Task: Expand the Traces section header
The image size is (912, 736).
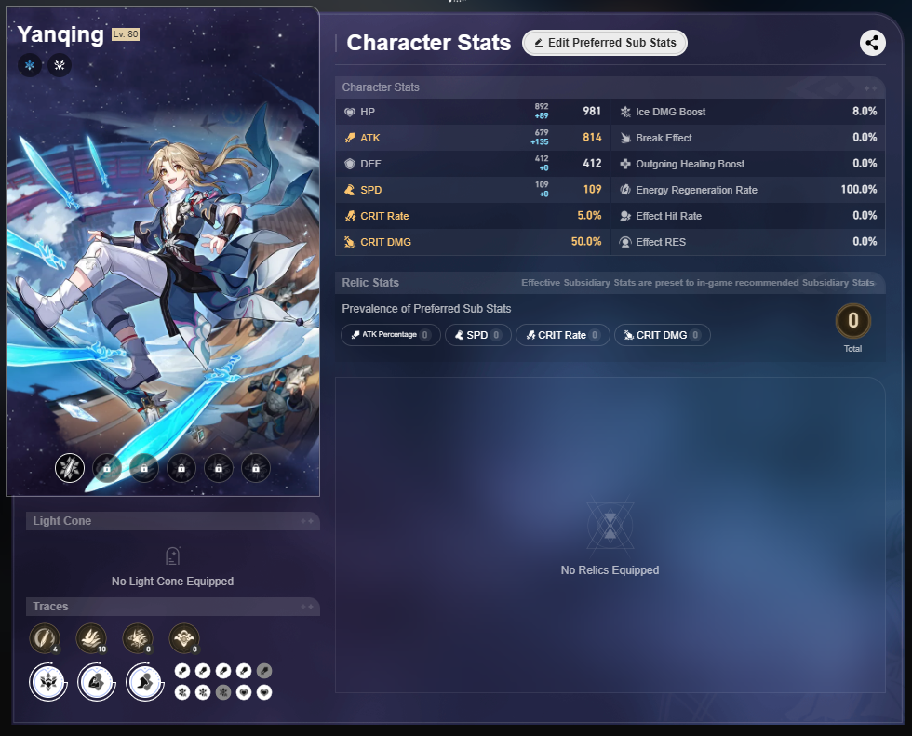Action: coord(173,607)
